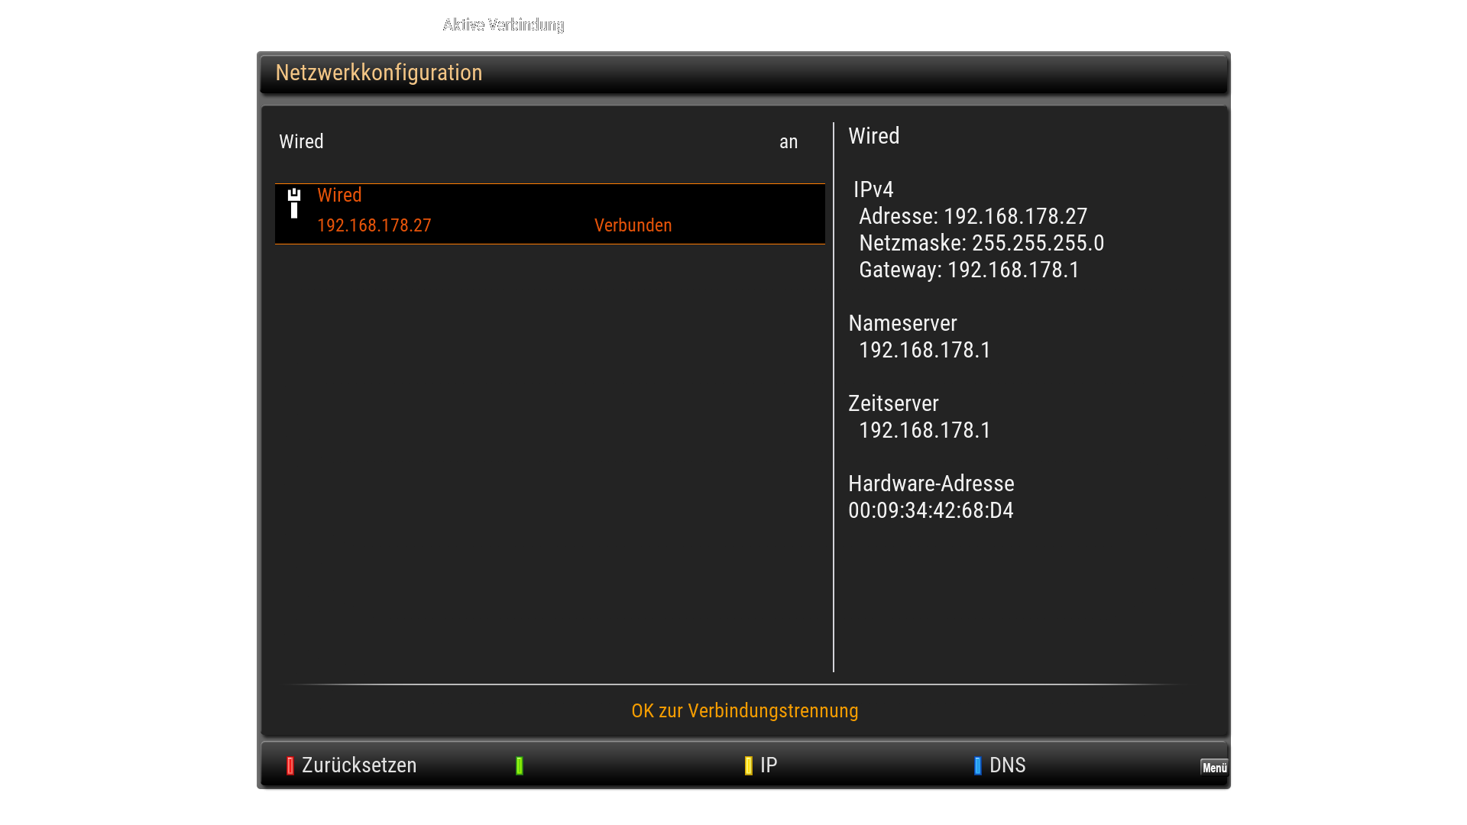Click the Verbunden connection status

pos(633,226)
